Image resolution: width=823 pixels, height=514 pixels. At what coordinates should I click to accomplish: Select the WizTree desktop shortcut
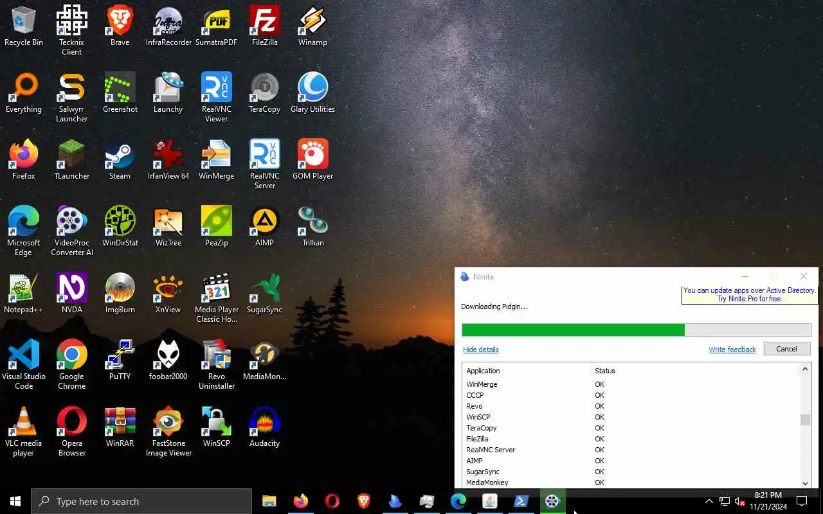pos(168,227)
